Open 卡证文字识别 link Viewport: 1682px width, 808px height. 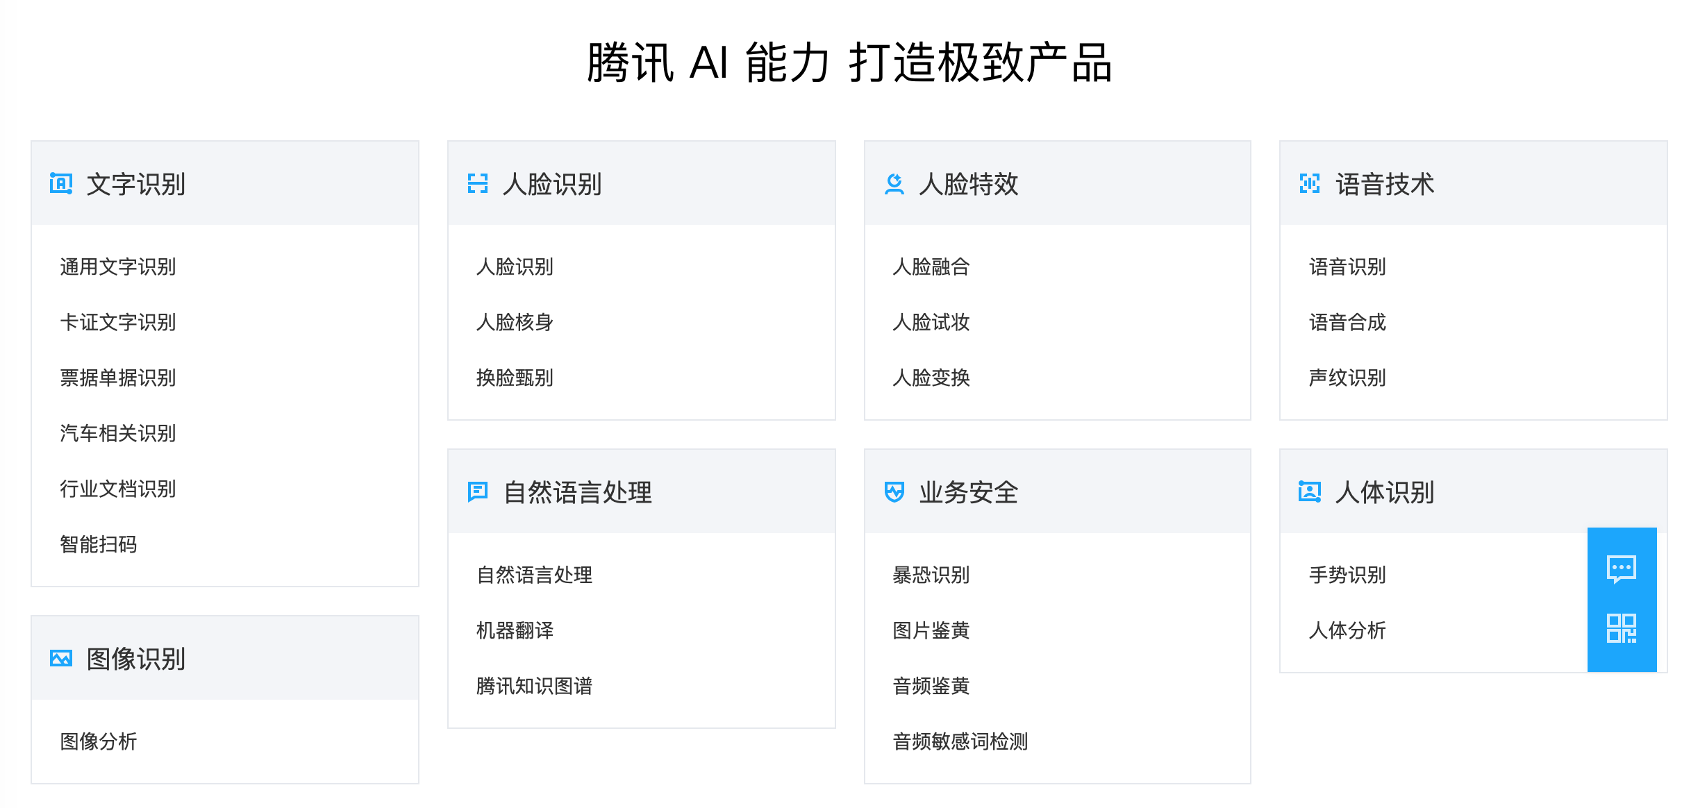(118, 323)
